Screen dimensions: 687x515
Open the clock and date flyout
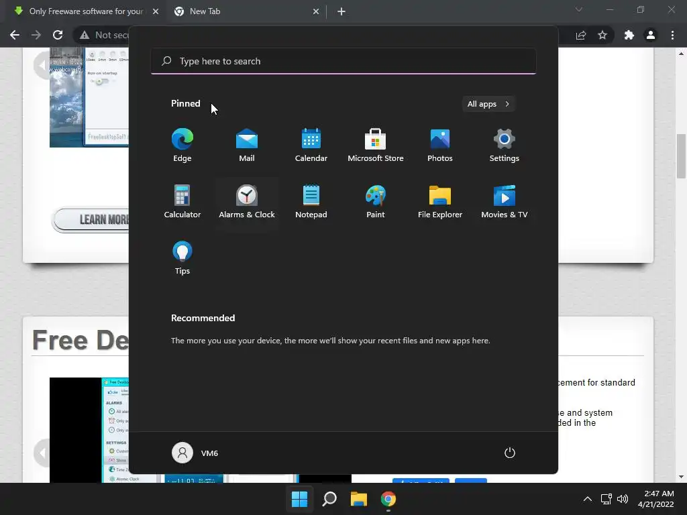tap(655, 499)
